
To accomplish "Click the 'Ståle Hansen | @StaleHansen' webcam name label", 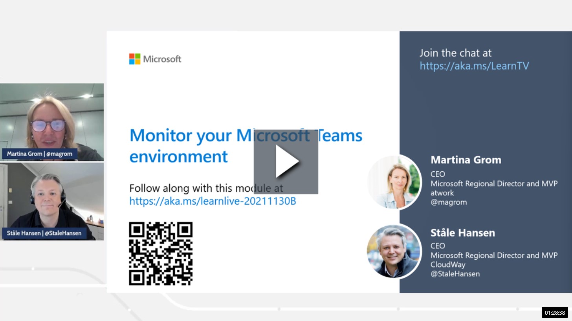I will [44, 233].
